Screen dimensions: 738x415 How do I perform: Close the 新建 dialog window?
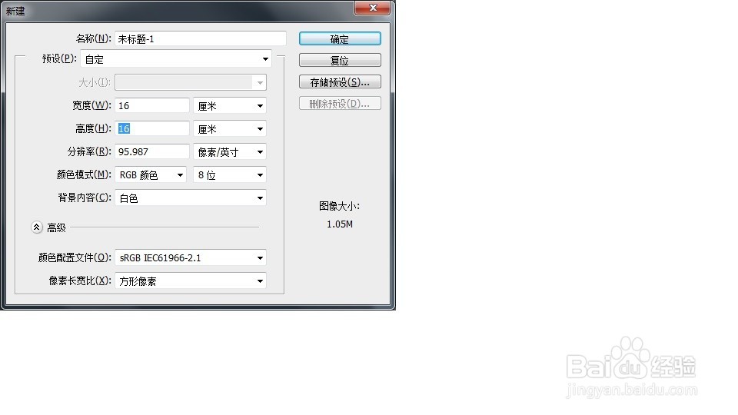click(x=372, y=8)
